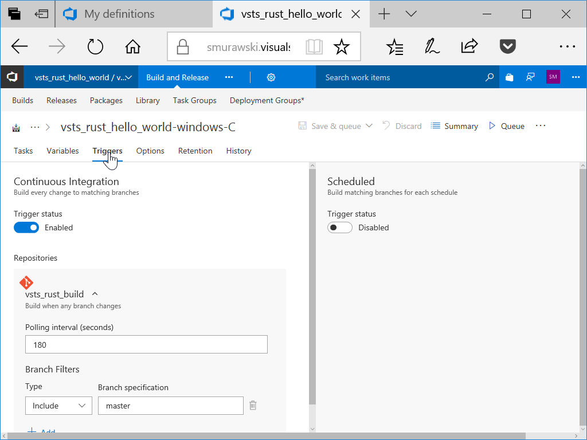The height and width of the screenshot is (440, 587).
Task: Delete the master branch filter
Action: [253, 405]
